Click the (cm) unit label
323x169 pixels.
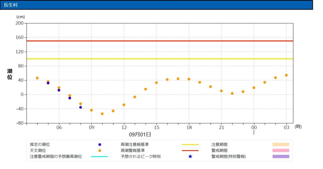pos(21,17)
